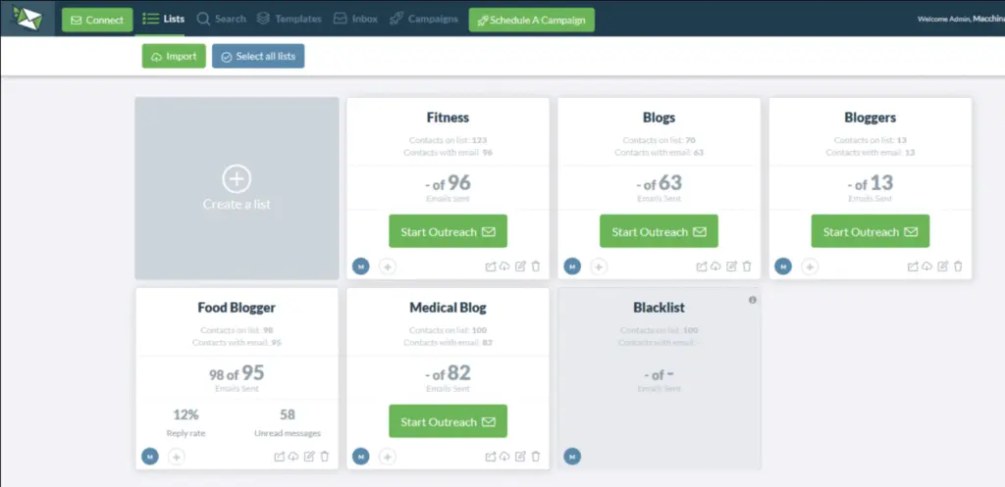Image resolution: width=1005 pixels, height=487 pixels.
Task: Delete the Medical Blog list with trash icon
Action: click(536, 457)
